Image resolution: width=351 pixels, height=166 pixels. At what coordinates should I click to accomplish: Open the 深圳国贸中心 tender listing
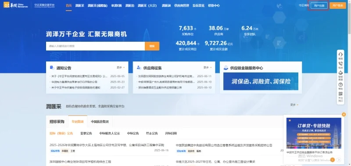click(80, 162)
